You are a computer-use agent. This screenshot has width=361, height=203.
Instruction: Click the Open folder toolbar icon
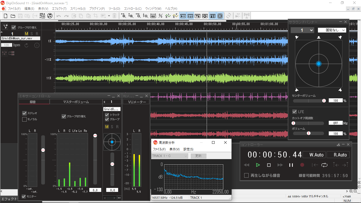(13, 16)
